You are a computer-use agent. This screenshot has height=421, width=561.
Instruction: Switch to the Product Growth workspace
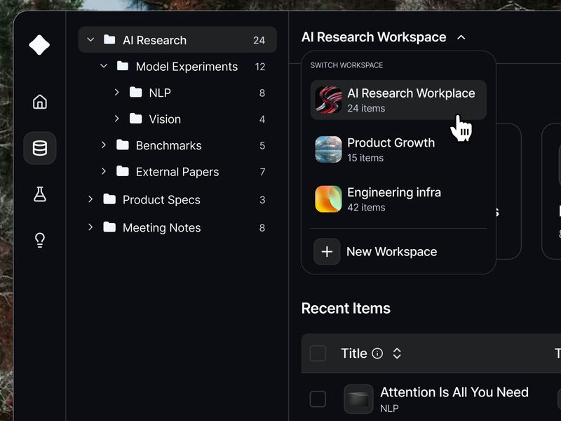[x=391, y=149]
